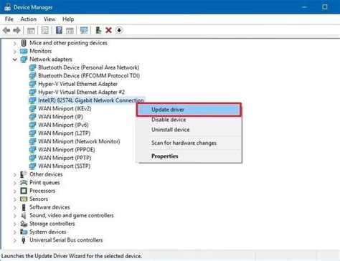This screenshot has width=340, height=261.
Task: Expand the Storage controllers category
Action: tap(15, 224)
